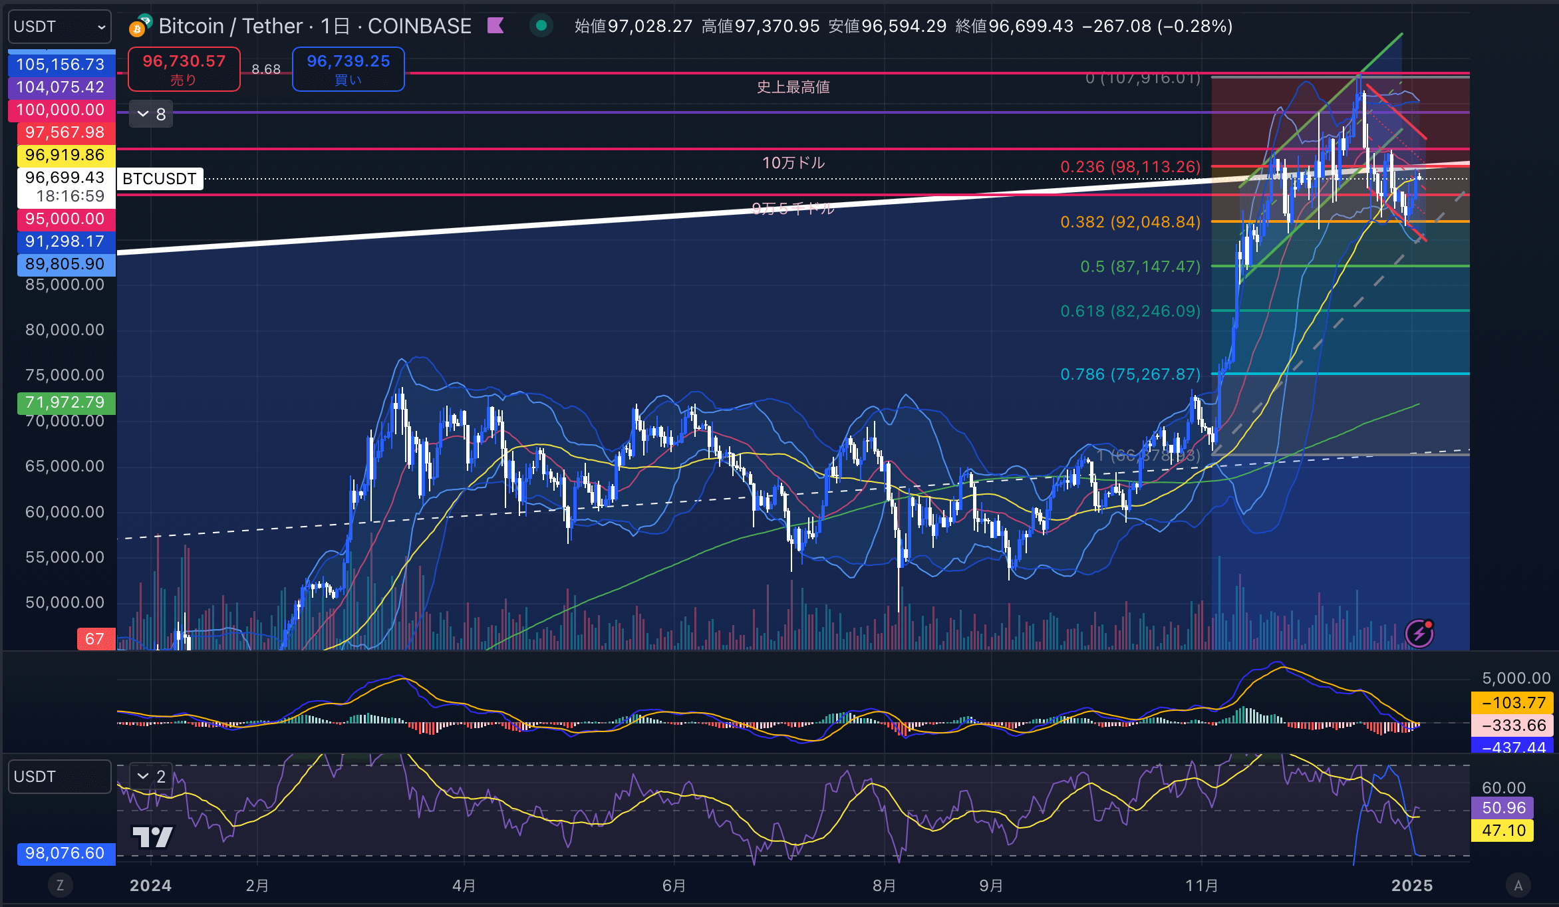Viewport: 1559px width, 907px height.
Task: Click the 50.96 RSI value label
Action: (x=1503, y=808)
